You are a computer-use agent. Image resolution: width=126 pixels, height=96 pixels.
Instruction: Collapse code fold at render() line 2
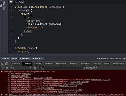(x=14, y=10)
